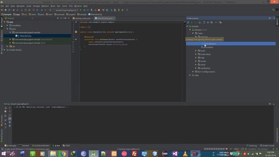Viewport: 279px width, 157px height.
Task: Open the Analyze menu
Action: coord(36,6)
